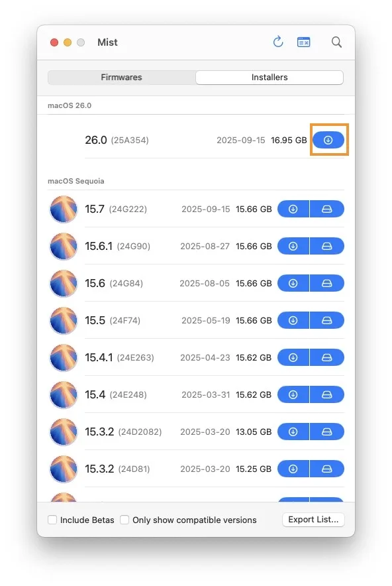Open the activity log window icon

click(x=303, y=42)
